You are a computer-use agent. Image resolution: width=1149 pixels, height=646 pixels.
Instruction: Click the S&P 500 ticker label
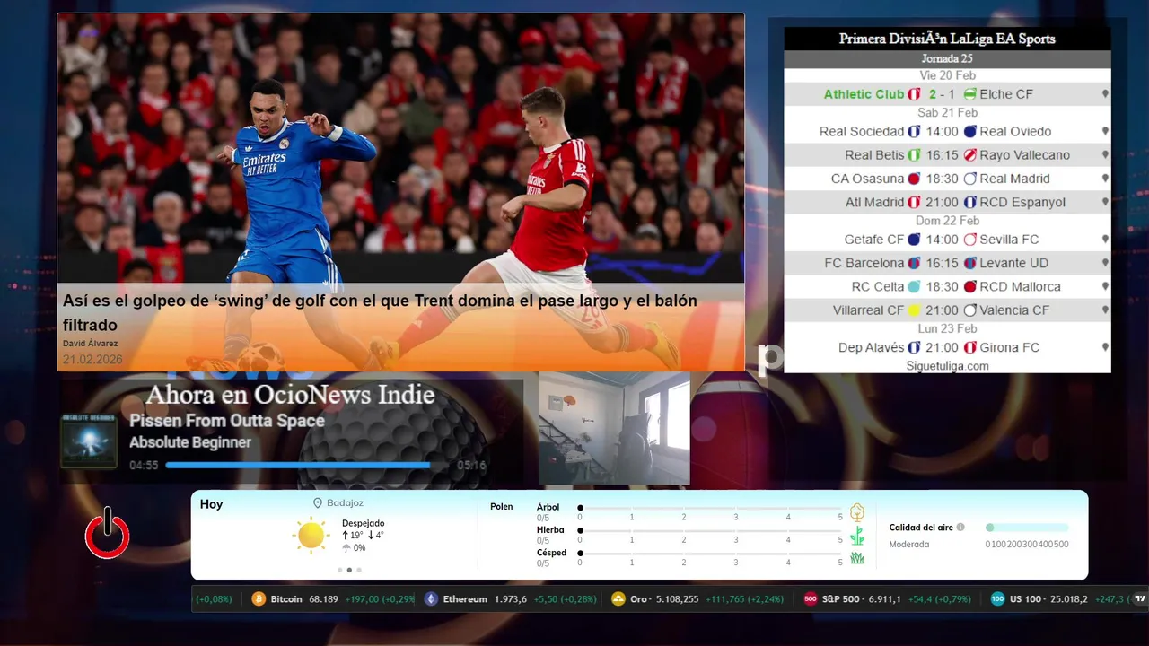click(843, 598)
